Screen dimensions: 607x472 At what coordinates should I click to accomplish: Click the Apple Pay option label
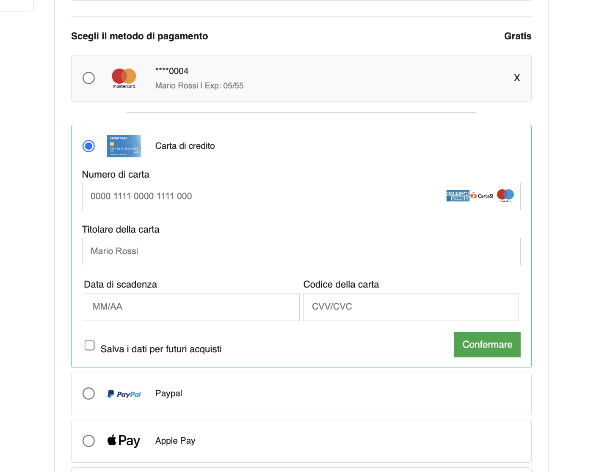coord(175,441)
